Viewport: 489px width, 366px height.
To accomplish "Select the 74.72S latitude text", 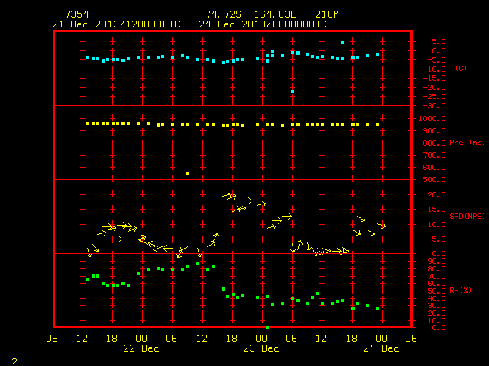I will [223, 14].
